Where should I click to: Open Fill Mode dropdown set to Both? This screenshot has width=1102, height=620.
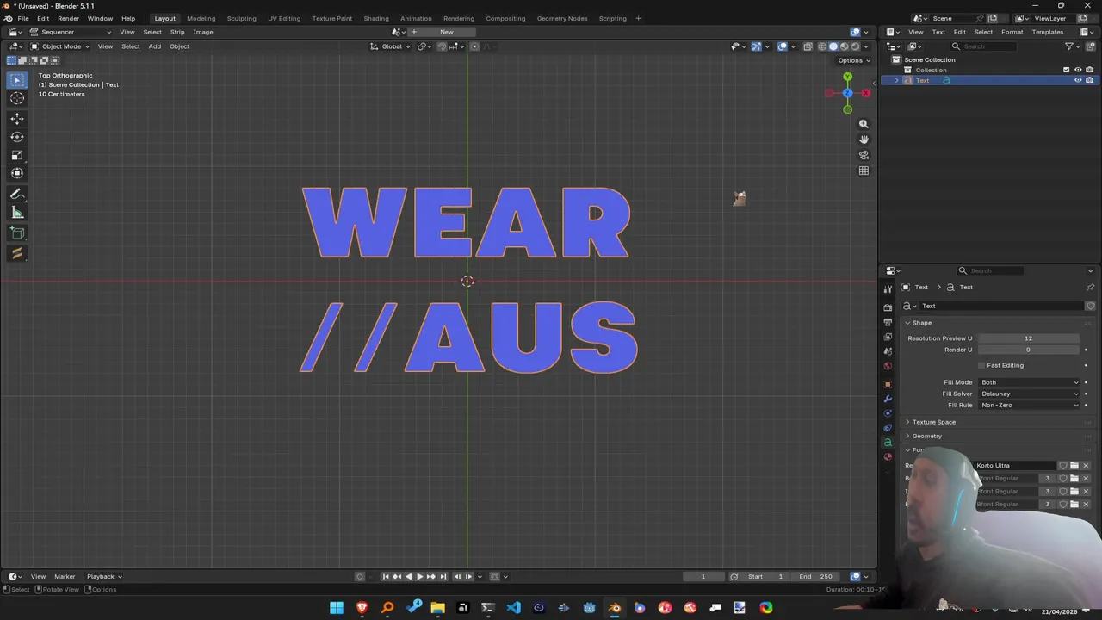(1028, 382)
